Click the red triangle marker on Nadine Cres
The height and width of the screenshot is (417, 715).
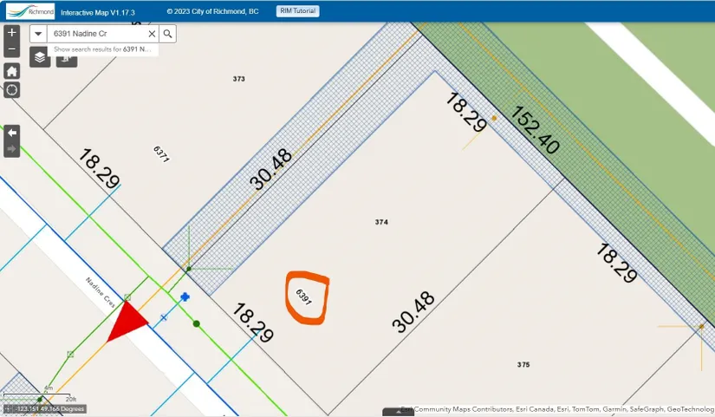[127, 323]
